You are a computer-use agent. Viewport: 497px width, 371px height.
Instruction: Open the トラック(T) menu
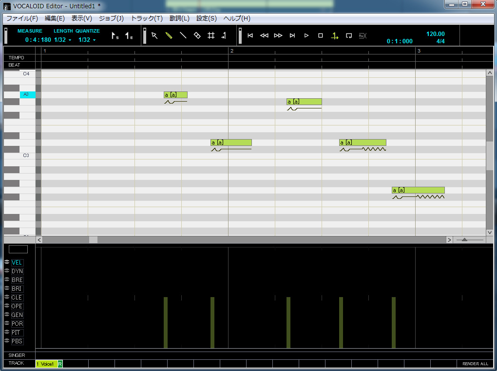coord(147,18)
